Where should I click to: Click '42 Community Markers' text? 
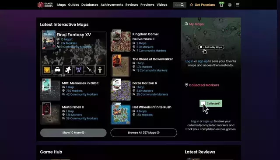pyautogui.click(x=82, y=94)
